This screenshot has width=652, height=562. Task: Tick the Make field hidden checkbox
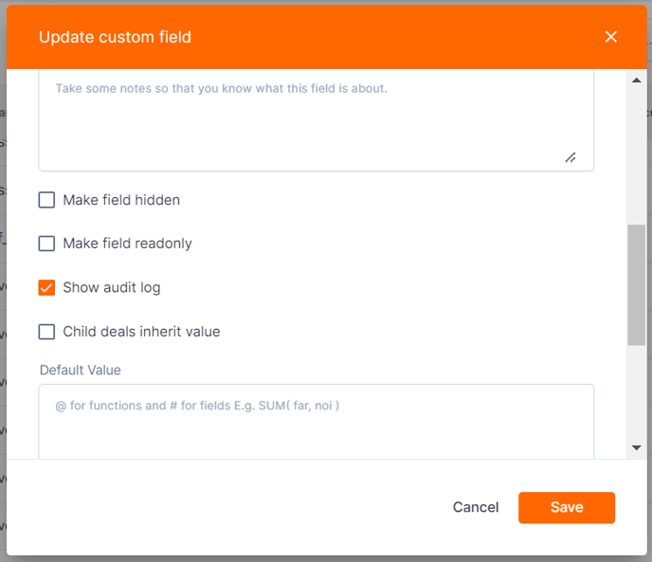(x=46, y=200)
